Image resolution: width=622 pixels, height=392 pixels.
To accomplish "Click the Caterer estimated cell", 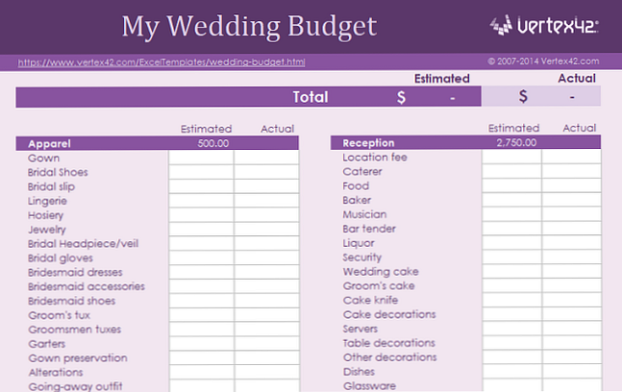I will (511, 171).
